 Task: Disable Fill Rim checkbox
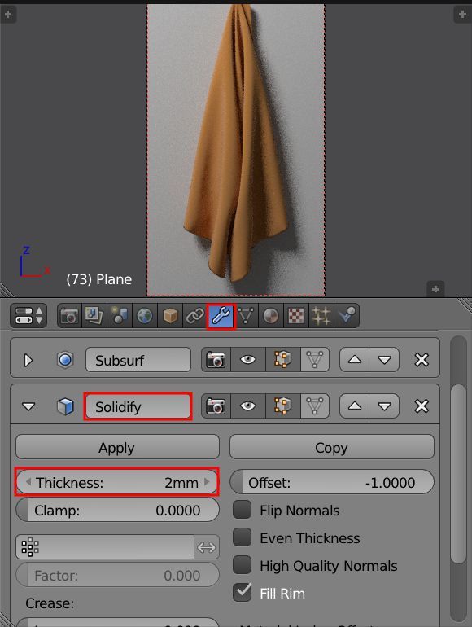(x=243, y=593)
